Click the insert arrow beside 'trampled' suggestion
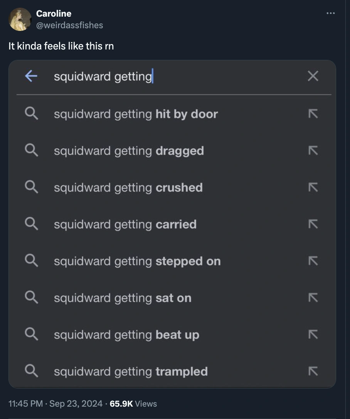 tap(313, 371)
